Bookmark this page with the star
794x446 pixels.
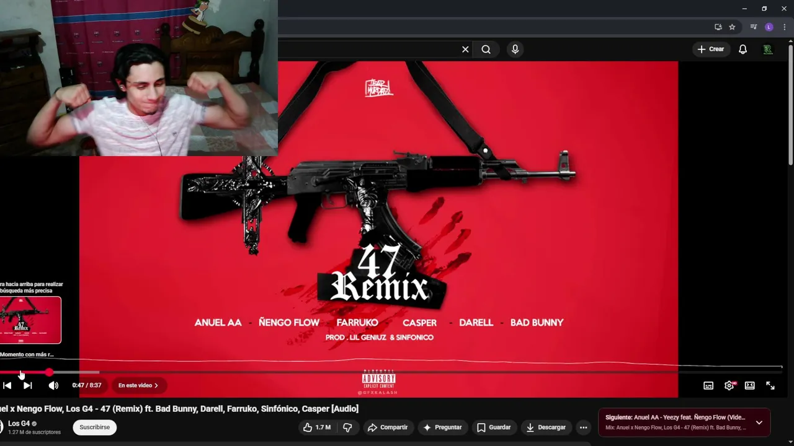732,27
